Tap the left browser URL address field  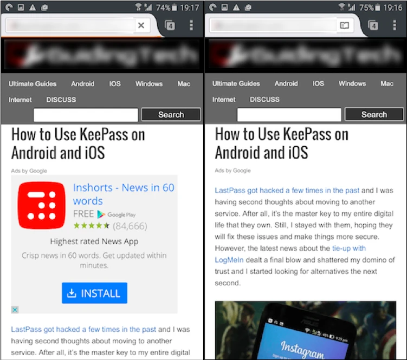point(70,25)
